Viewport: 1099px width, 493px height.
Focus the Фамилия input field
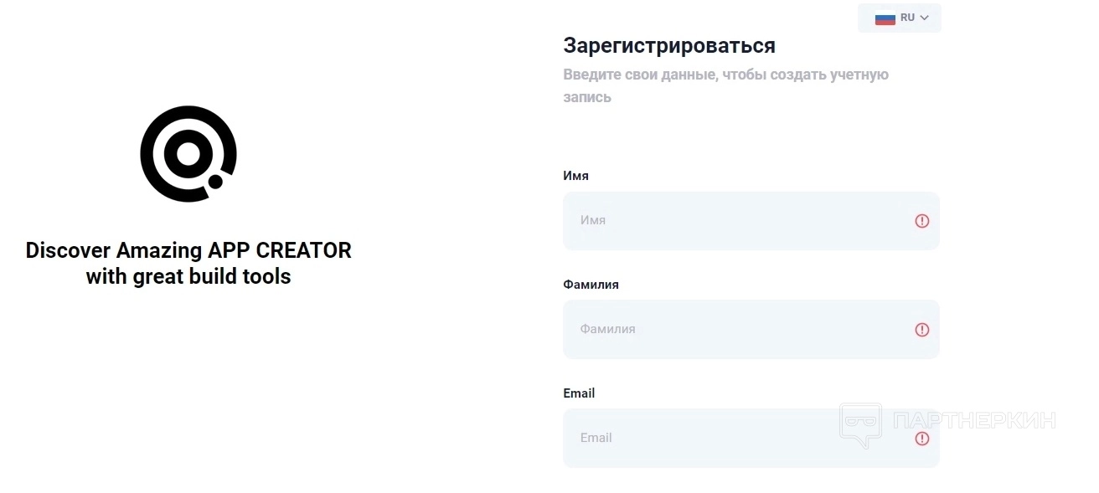tap(737, 330)
